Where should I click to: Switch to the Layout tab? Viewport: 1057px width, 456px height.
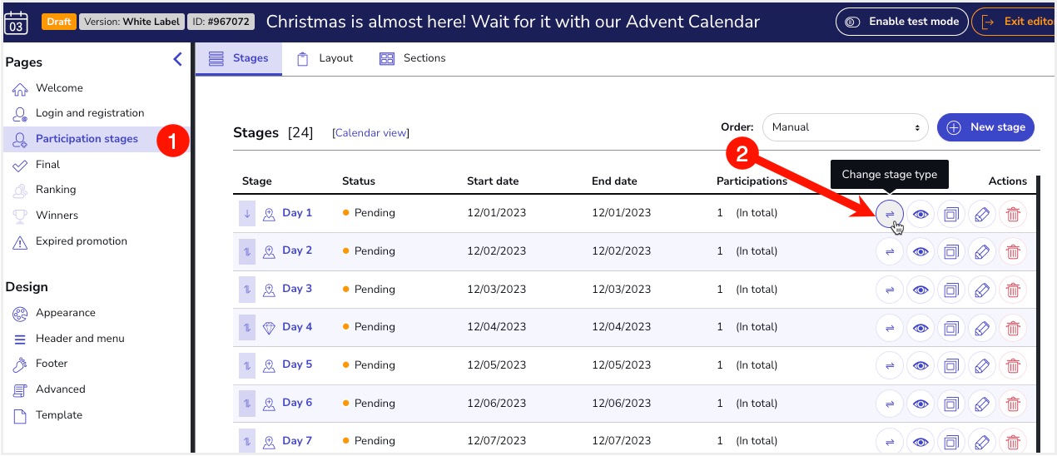(325, 58)
